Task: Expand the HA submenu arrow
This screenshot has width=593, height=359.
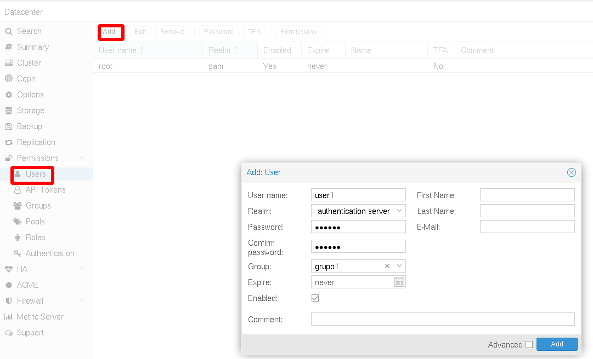Action: 82,269
